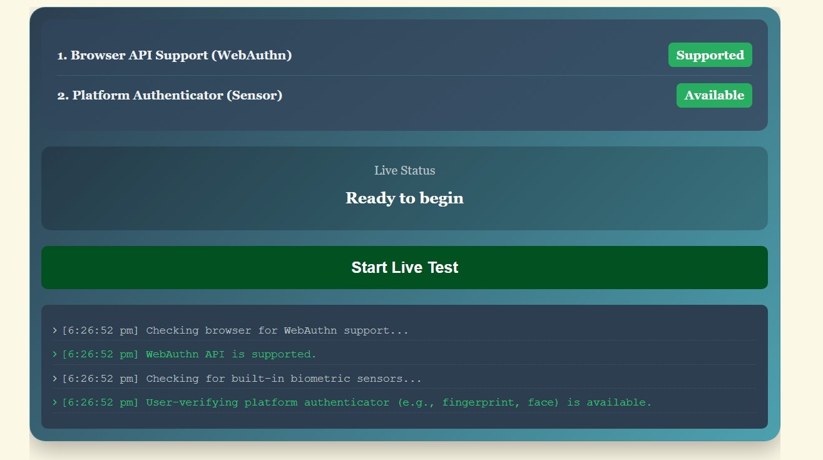Toggle the Available indicator for the sensor

point(714,95)
